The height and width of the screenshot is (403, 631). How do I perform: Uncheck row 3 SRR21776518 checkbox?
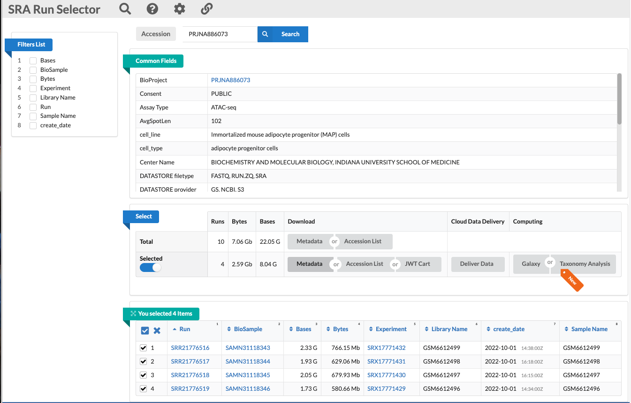point(144,375)
